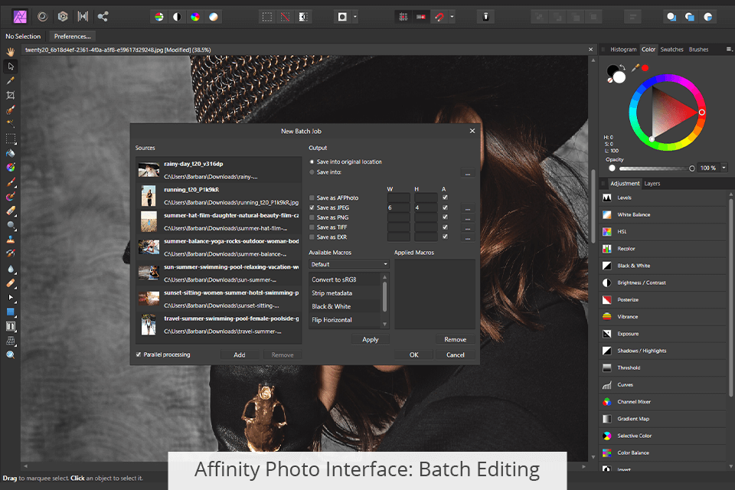Switch to the Photo Persona icon
Viewport: 735px width, 490px height.
pyautogui.click(x=20, y=17)
